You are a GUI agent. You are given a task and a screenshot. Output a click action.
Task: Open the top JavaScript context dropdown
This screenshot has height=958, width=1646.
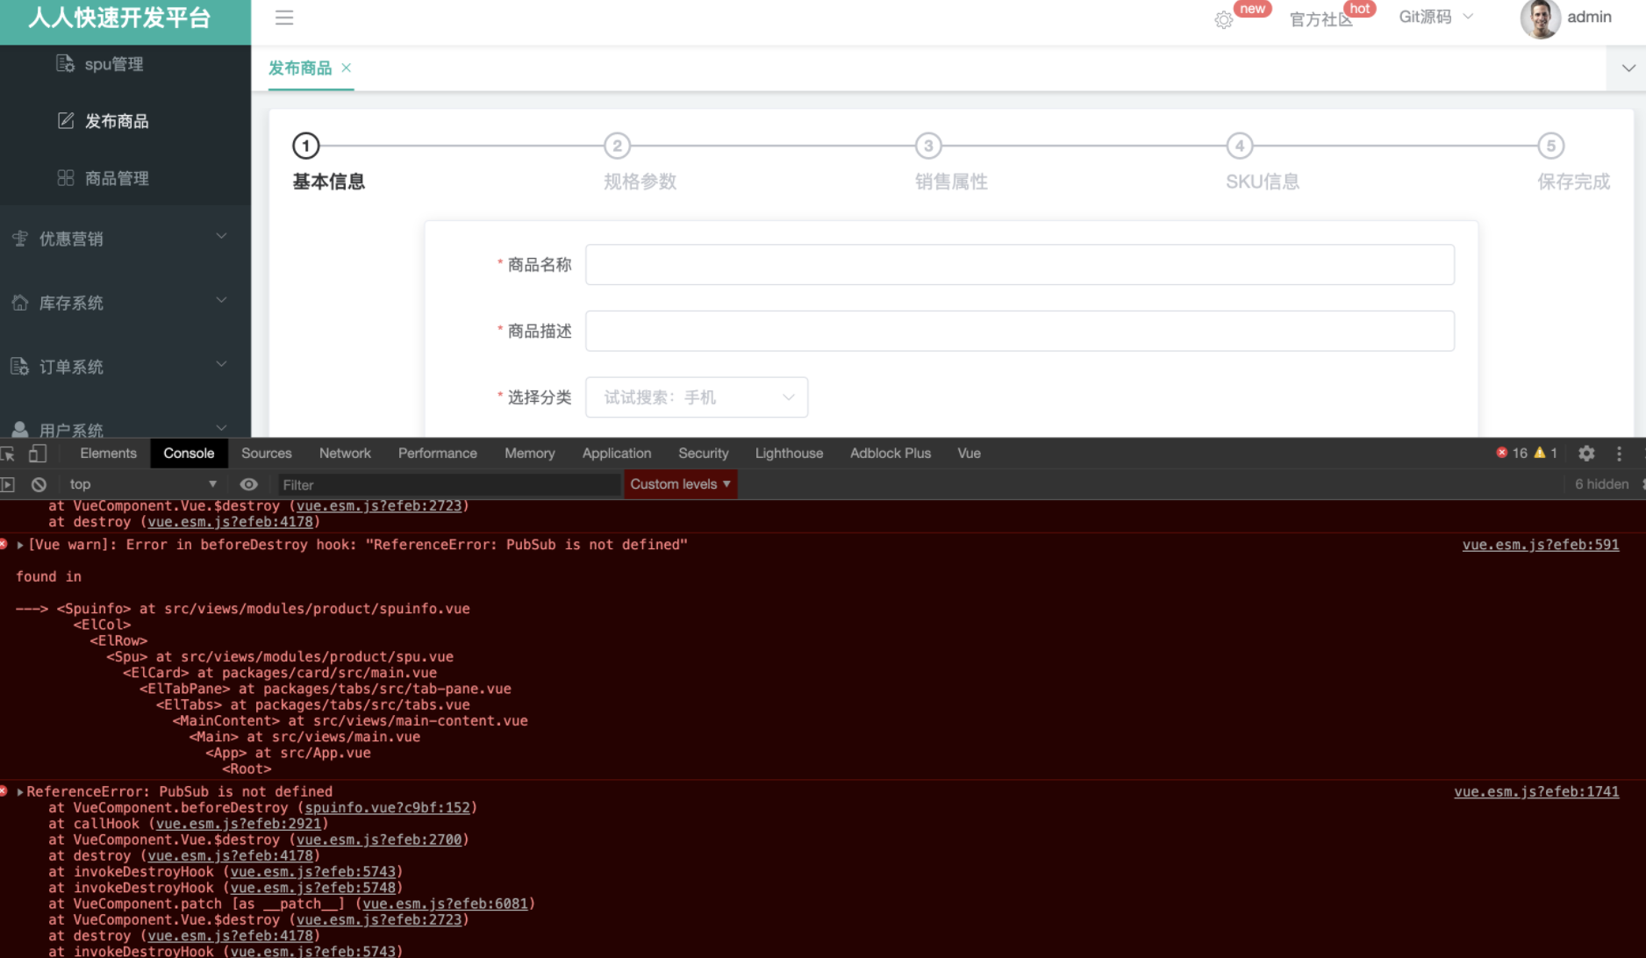click(142, 484)
